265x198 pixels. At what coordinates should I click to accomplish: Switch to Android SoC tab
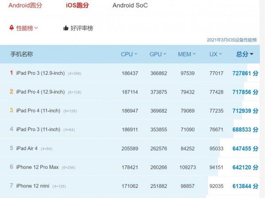pos(130,5)
